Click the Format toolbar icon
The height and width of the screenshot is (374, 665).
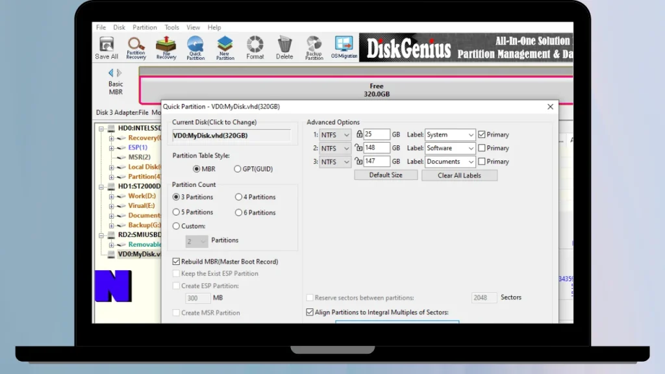255,47
